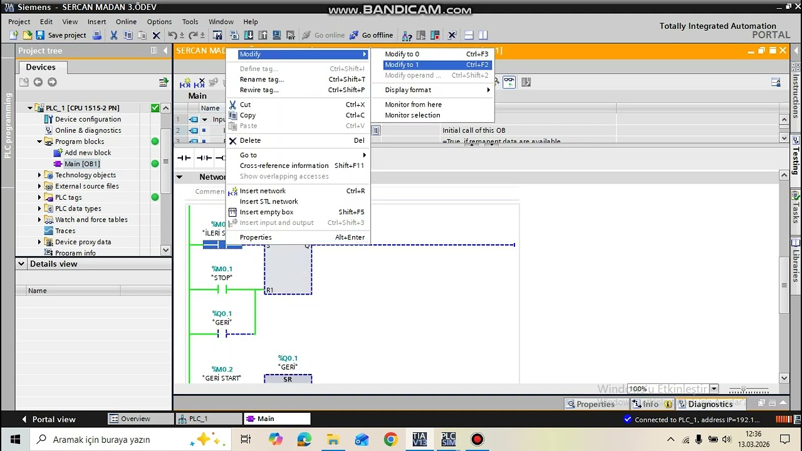Click the Undo arrow in toolbar
Image resolution: width=802 pixels, height=451 pixels.
coord(172,36)
